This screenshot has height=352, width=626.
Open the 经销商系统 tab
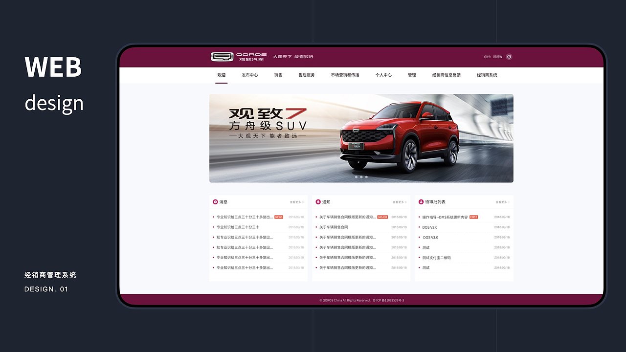pyautogui.click(x=487, y=75)
